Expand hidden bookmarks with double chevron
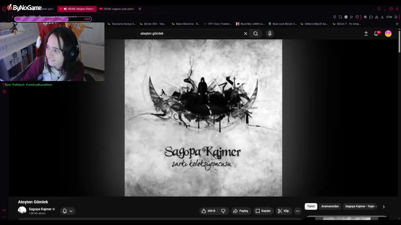Screen dimensions: 401x225 (x=397, y=24)
